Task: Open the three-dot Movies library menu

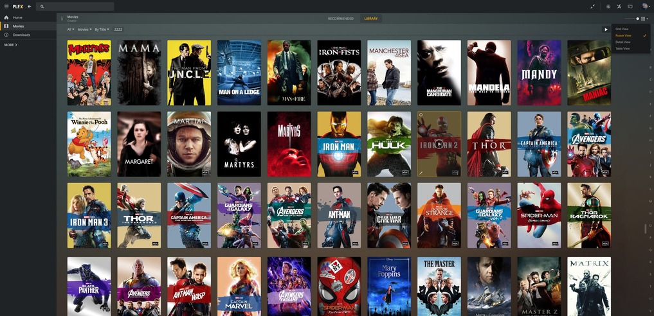Action: [x=62, y=19]
